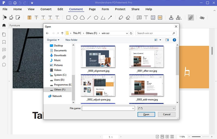The width and height of the screenshot is (217, 139).
Task: Expand the file type filter dropdown
Action: click(157, 108)
